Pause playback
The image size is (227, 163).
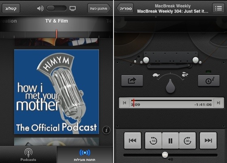click(170, 140)
